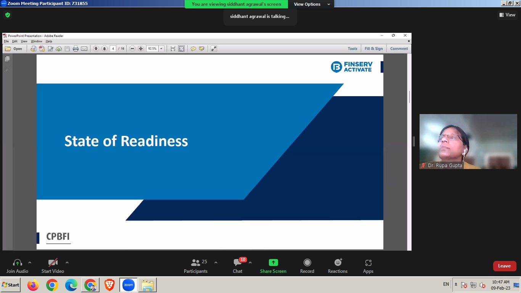Screen dimensions: 521x293
Task: Click the 92.5% zoom value field
Action: [x=152, y=48]
